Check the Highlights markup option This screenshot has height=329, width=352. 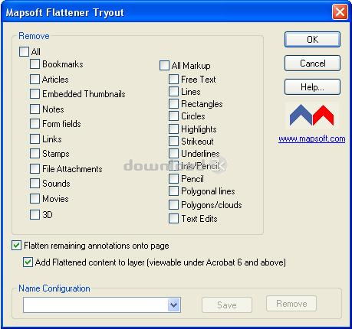click(x=173, y=129)
